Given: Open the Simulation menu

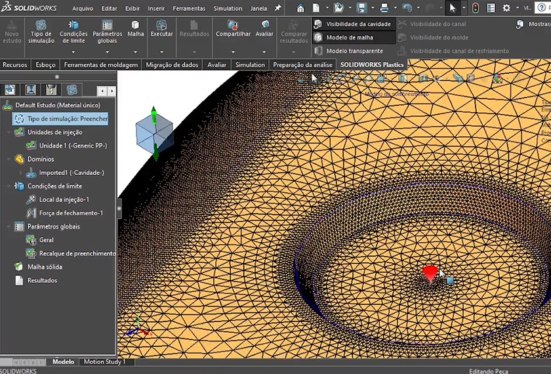Looking at the screenshot, I should [x=228, y=9].
